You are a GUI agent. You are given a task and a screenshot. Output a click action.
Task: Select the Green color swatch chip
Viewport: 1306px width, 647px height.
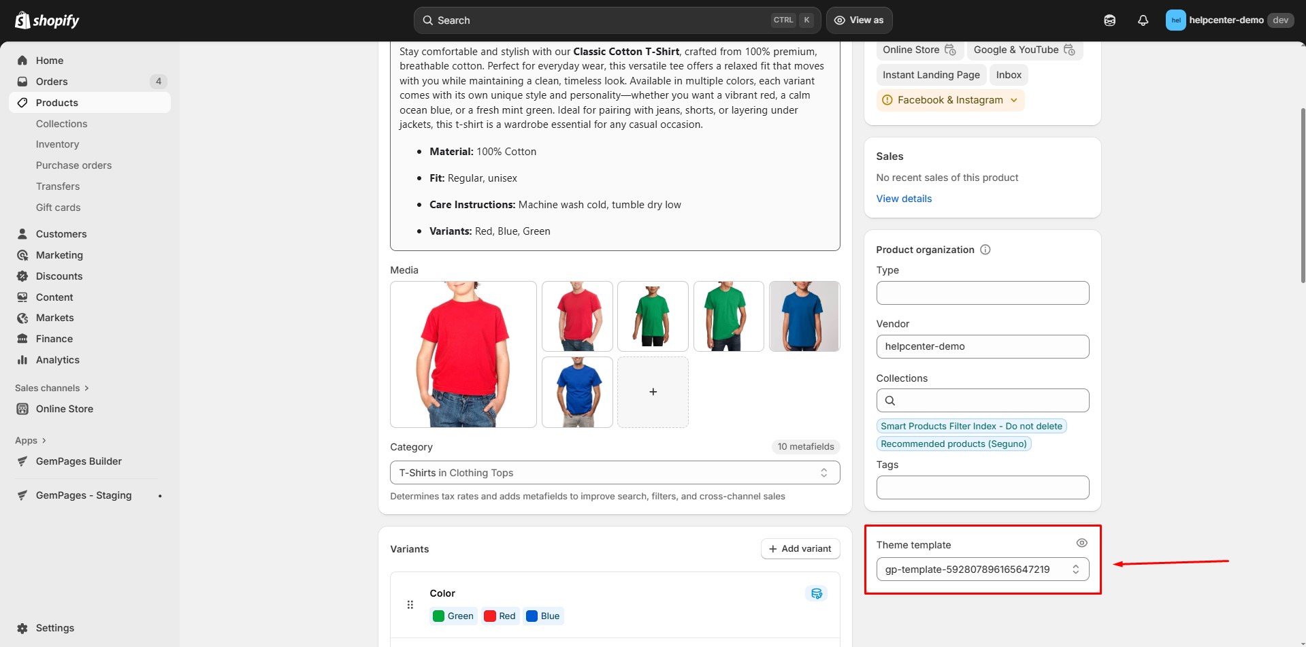click(453, 616)
